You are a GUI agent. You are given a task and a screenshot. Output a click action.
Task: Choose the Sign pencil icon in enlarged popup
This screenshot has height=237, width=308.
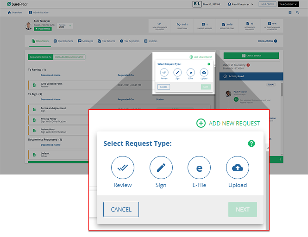[161, 168]
